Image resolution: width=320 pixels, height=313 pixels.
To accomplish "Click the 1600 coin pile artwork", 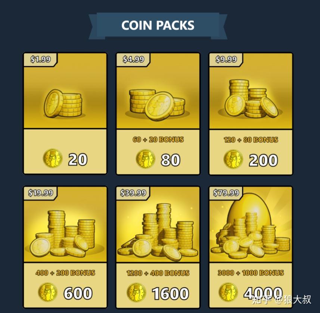I will click(x=158, y=230).
